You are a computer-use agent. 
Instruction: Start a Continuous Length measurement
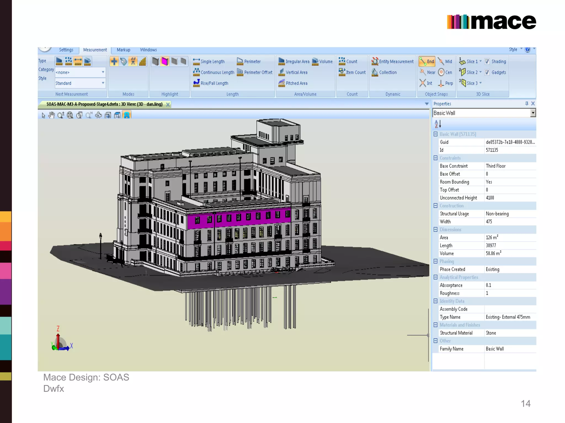pyautogui.click(x=214, y=72)
